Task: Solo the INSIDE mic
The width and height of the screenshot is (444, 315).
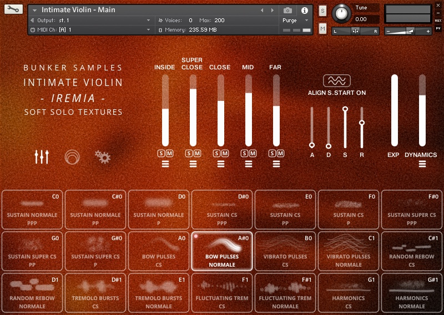Action: coord(161,154)
